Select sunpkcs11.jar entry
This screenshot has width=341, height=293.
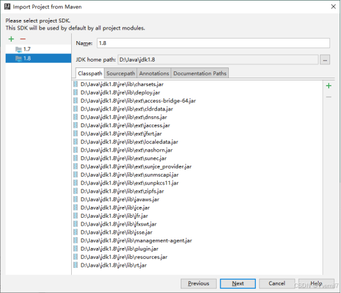pos(129,183)
